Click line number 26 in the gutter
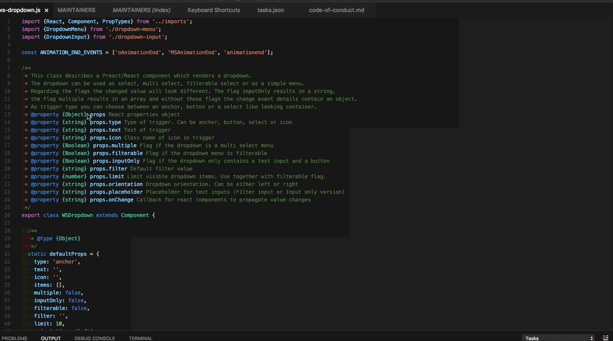 pos(7,215)
